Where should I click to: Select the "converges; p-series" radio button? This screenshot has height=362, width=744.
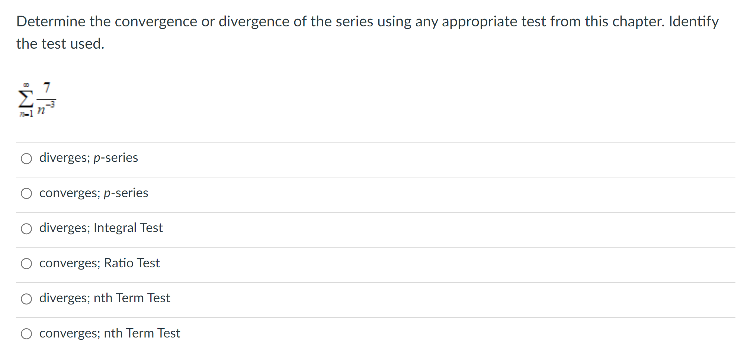coord(26,194)
